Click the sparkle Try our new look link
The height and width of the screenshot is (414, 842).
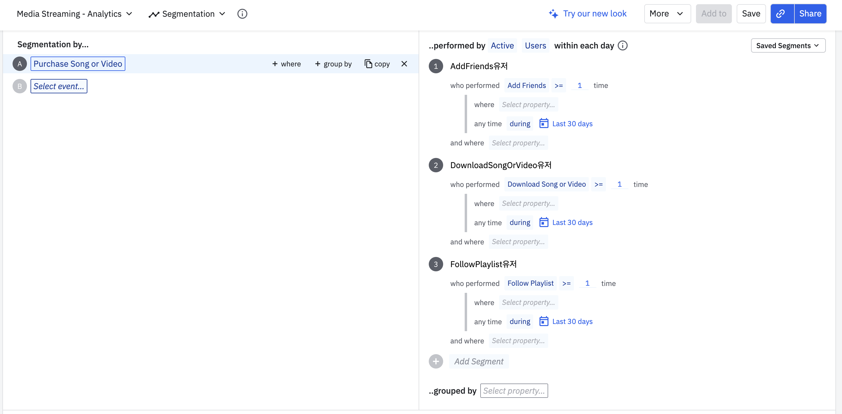tap(588, 14)
